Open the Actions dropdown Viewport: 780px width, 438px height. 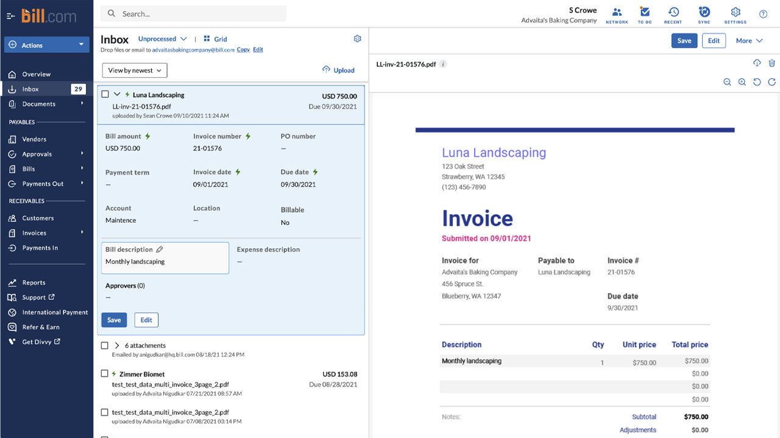pos(47,45)
